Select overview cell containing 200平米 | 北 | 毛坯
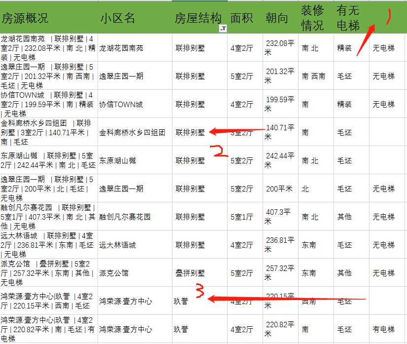Viewport: 407px width, 344px height. [49, 188]
